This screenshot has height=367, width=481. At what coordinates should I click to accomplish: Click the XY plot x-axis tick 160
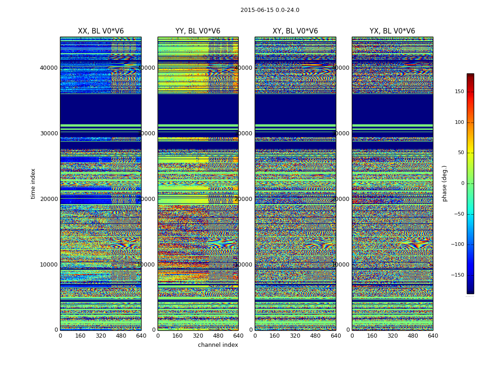click(275, 336)
